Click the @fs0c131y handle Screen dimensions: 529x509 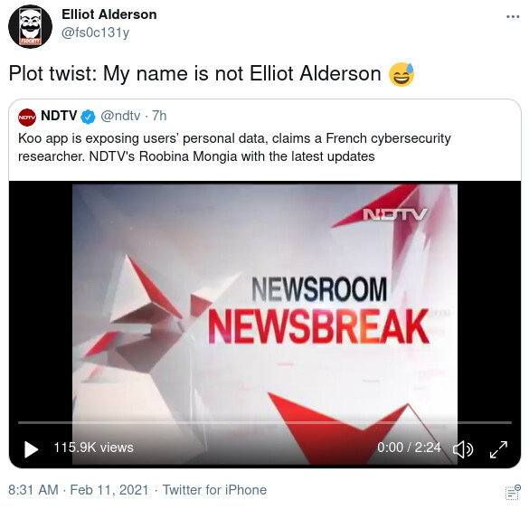click(95, 33)
